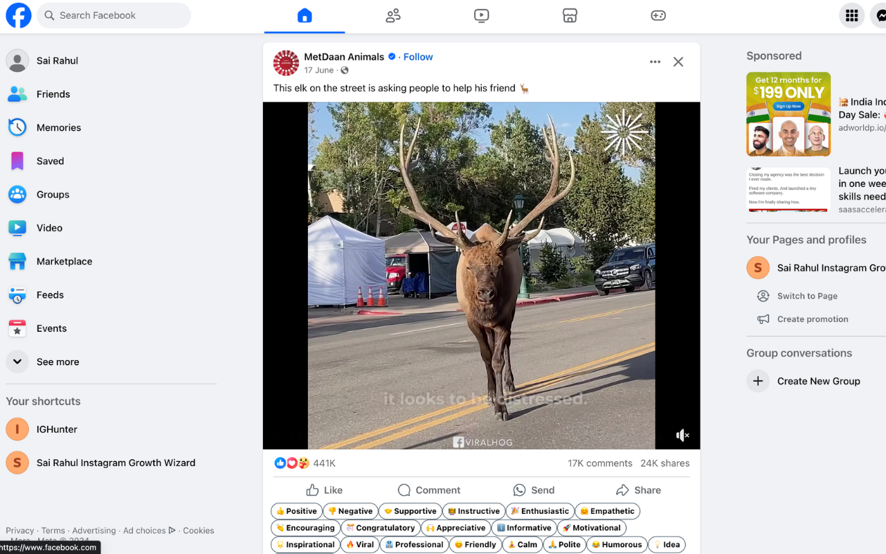Click the Saved bookmark icon in sidebar

click(17, 161)
